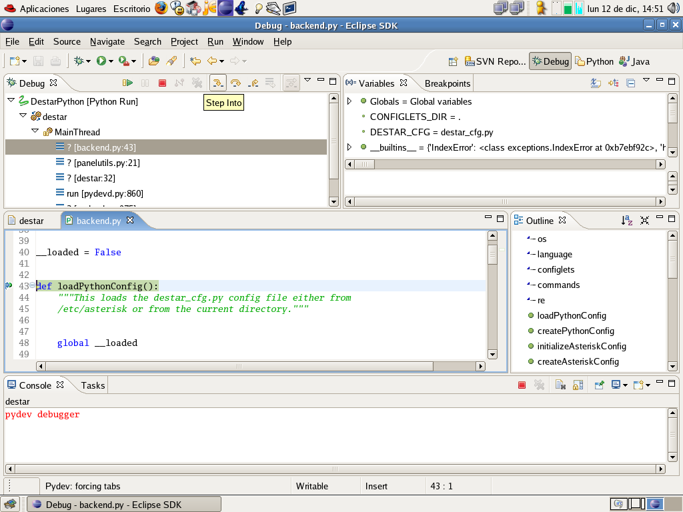Open the Back history dropdown arrow

pos(221,61)
